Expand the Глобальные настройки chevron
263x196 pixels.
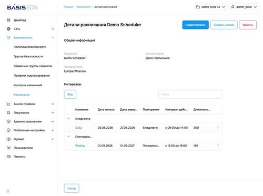pos(53,130)
